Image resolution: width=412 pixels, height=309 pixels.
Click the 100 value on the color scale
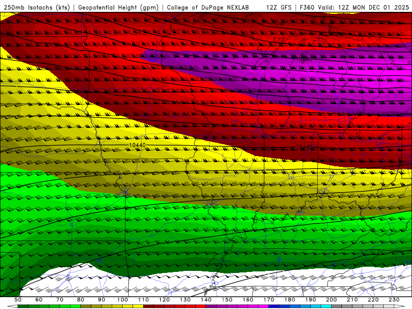click(123, 300)
